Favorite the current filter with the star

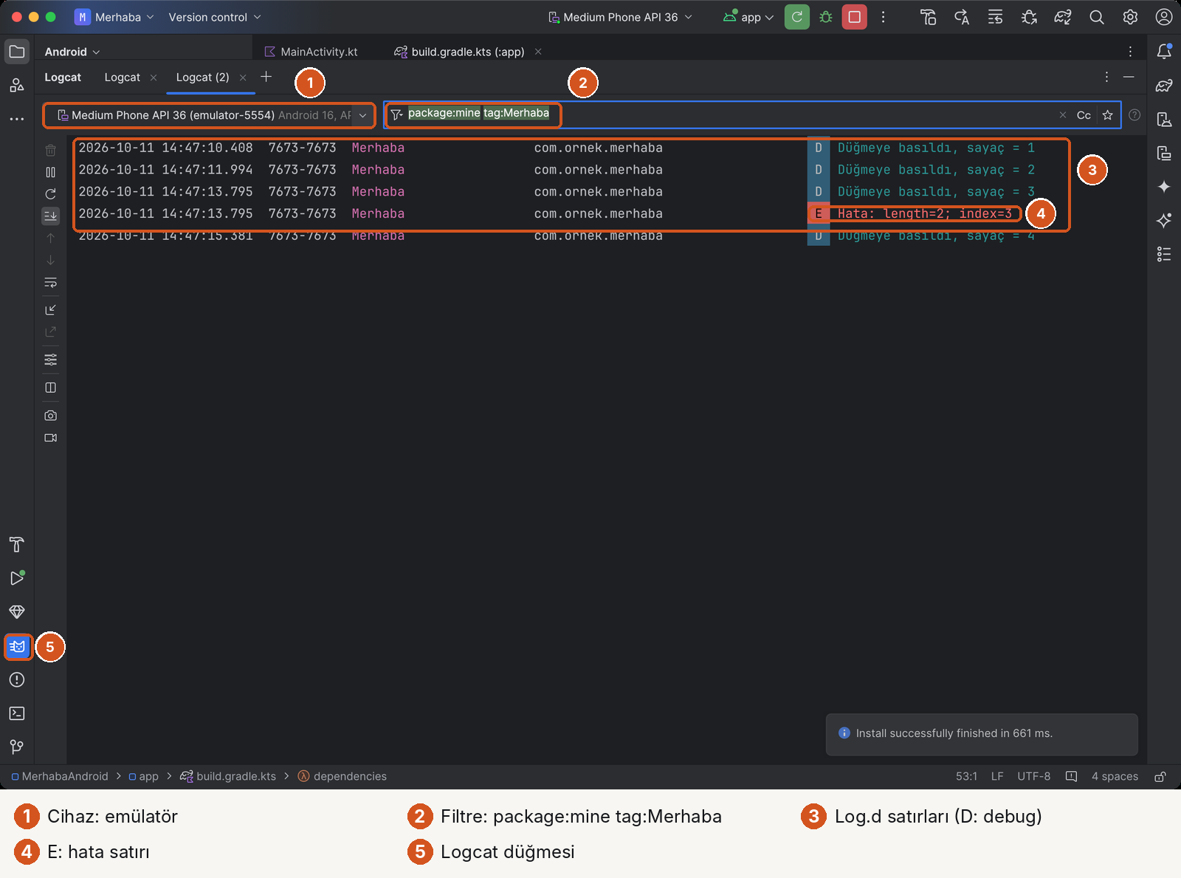tap(1107, 115)
